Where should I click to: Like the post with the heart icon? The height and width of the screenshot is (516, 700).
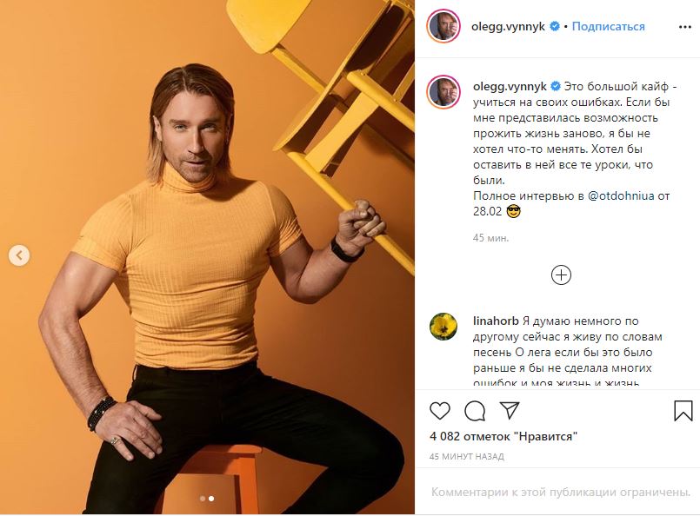point(440,409)
